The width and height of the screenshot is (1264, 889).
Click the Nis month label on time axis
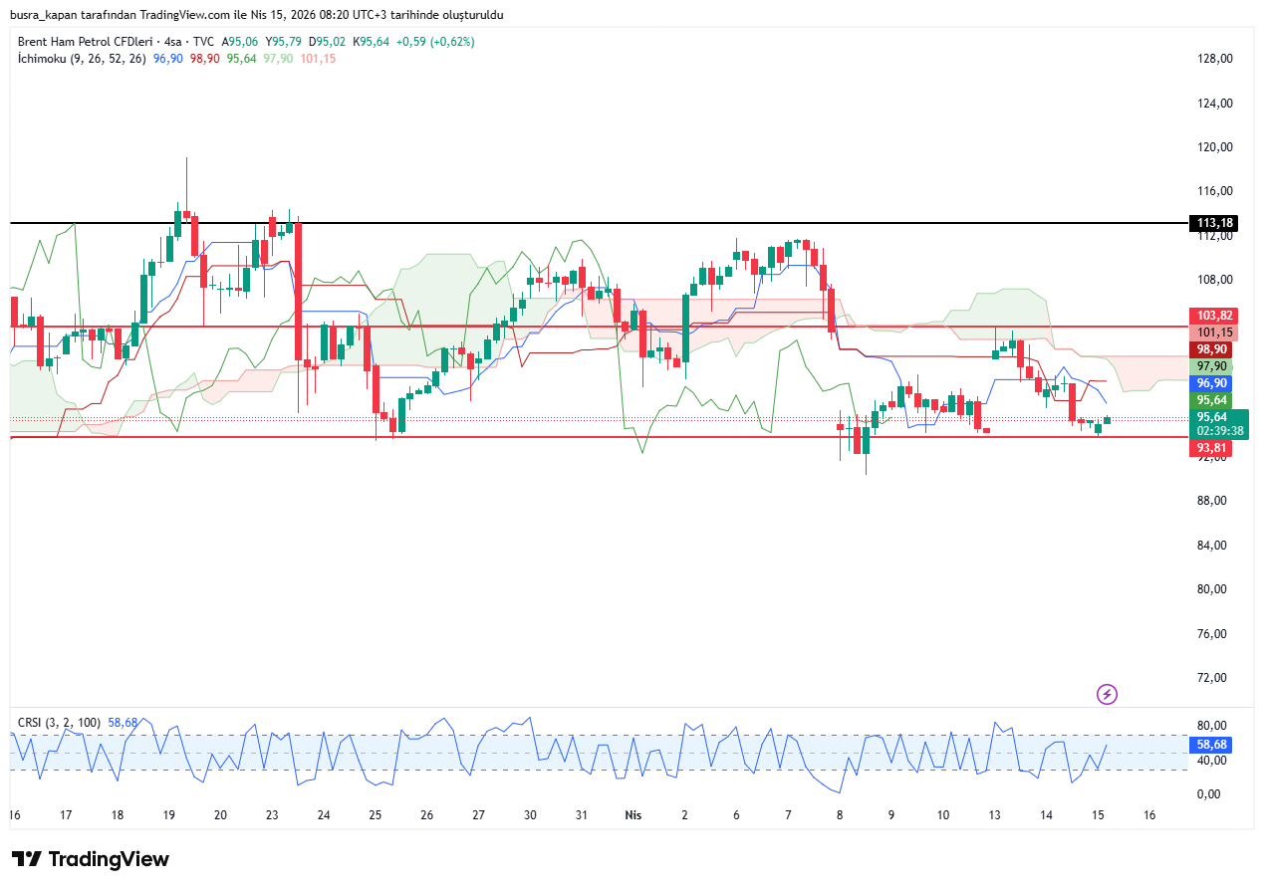tap(632, 814)
